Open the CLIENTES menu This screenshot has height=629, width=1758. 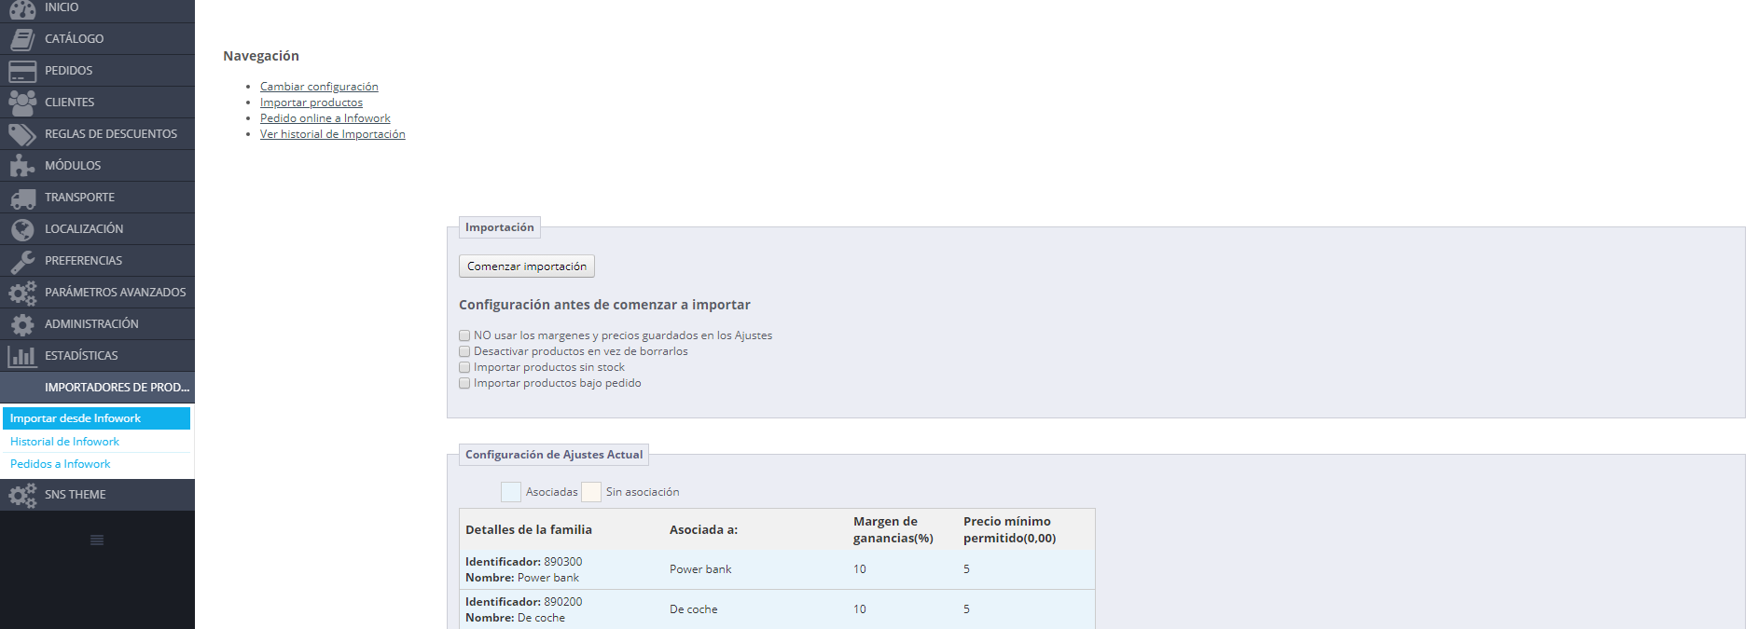click(97, 103)
